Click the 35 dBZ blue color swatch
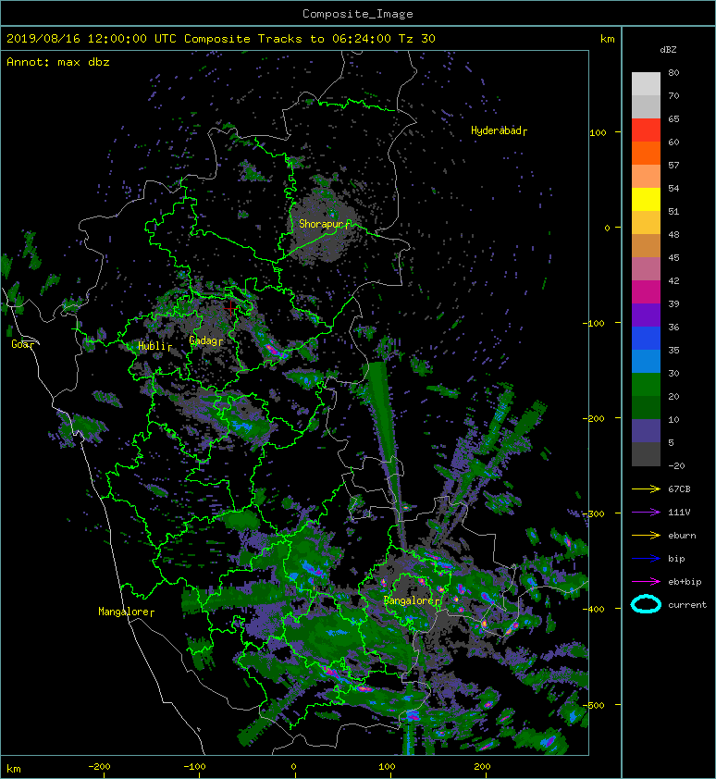The width and height of the screenshot is (716, 779). (646, 362)
